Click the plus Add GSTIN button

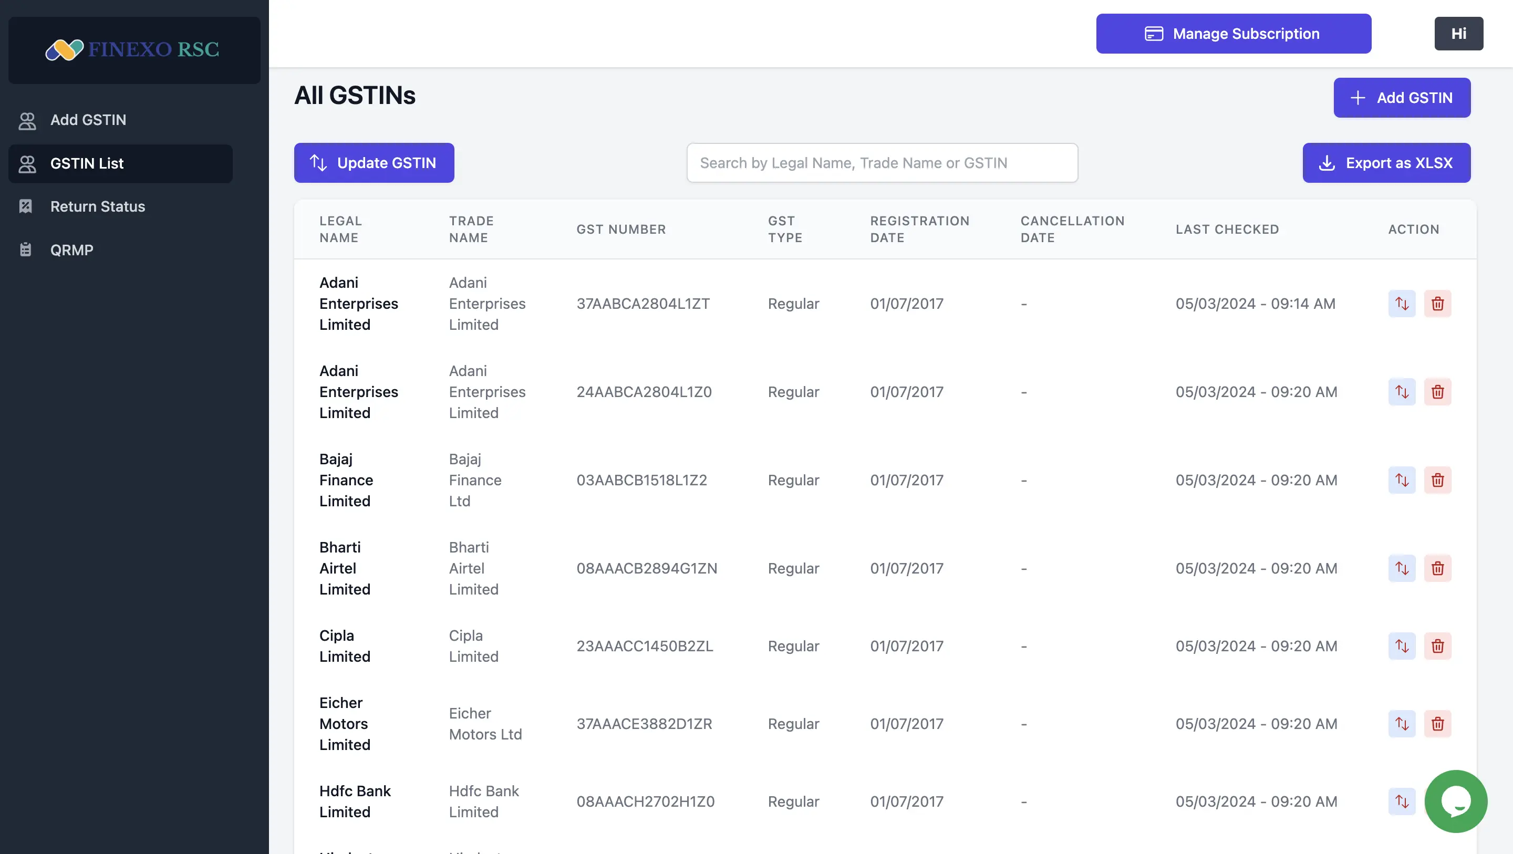(1402, 98)
